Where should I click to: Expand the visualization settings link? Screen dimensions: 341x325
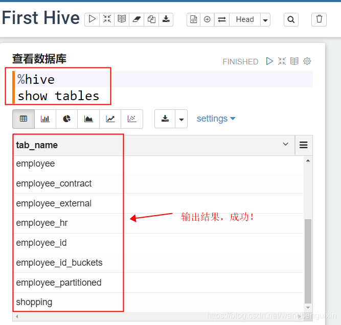[216, 119]
